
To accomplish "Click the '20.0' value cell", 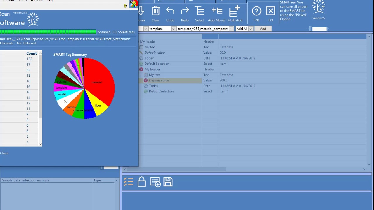I will (223, 53).
